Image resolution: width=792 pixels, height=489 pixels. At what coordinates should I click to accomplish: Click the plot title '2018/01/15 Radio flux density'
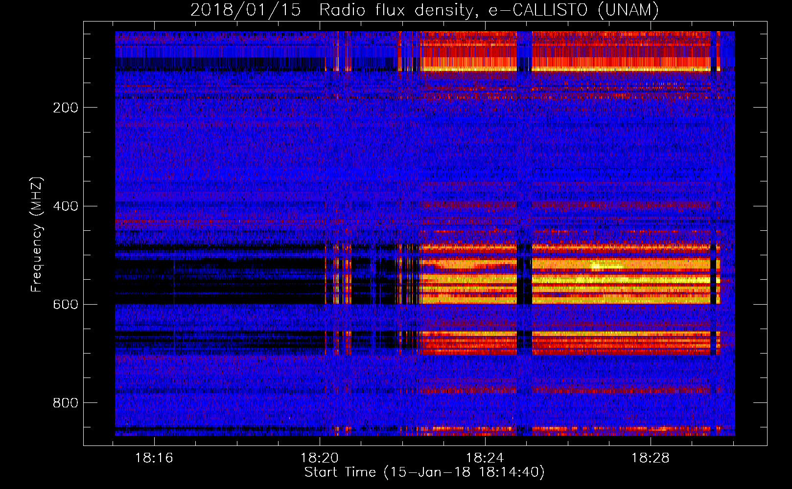coord(425,10)
